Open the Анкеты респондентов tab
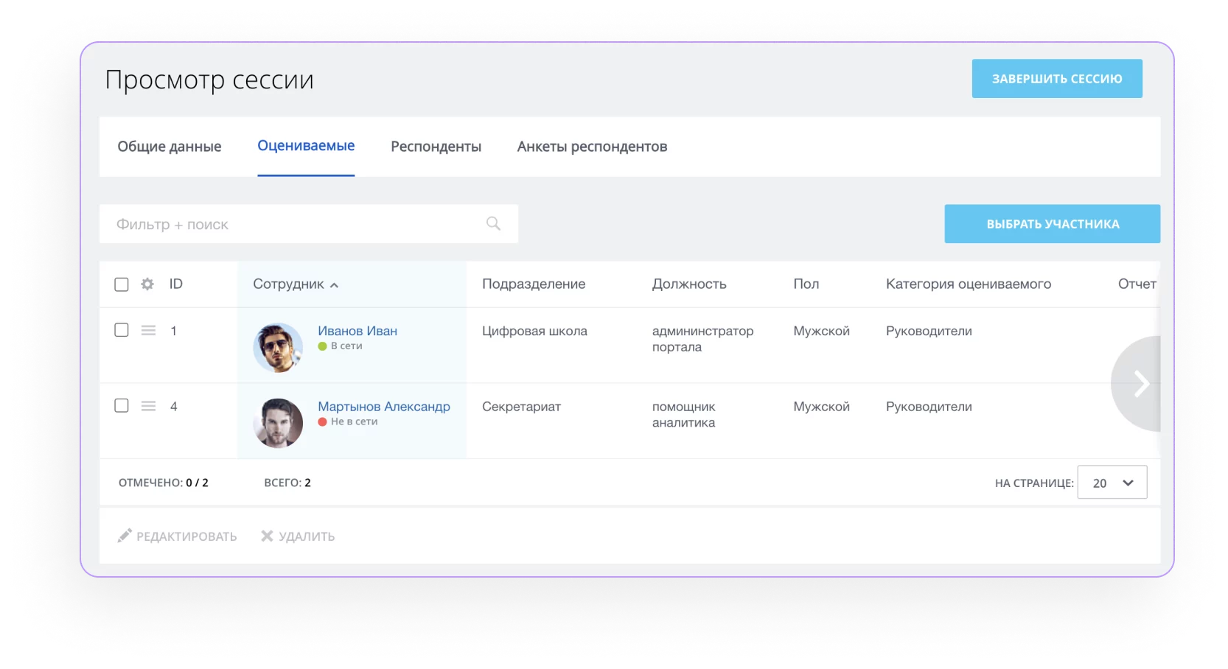 tap(592, 147)
